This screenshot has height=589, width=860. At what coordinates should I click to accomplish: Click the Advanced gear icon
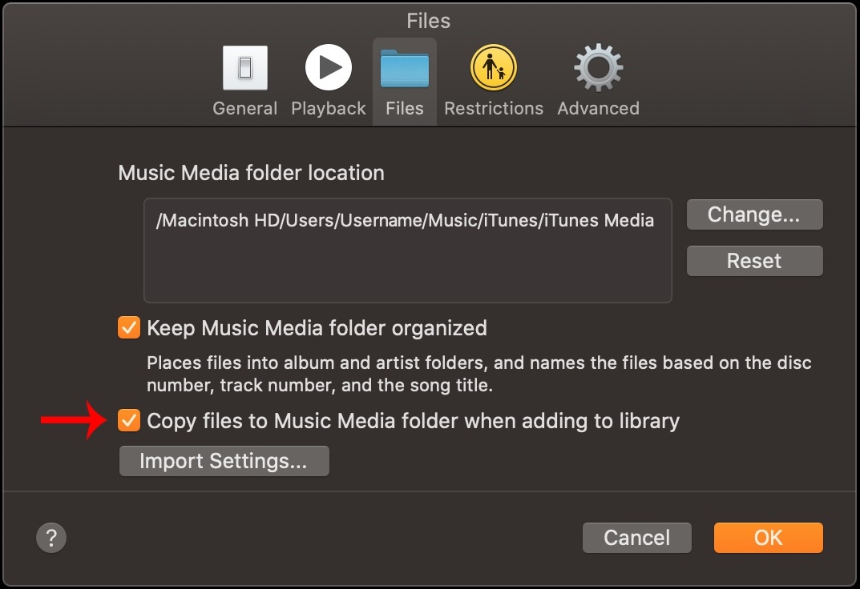click(x=598, y=68)
